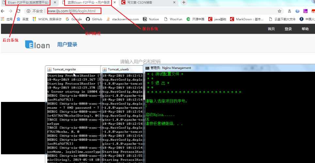
Task: Open the WooYun bookmark
Action: [x=173, y=19]
